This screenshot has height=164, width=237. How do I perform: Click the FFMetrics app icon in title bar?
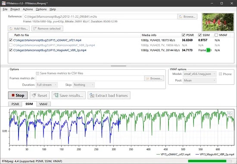(3, 3)
